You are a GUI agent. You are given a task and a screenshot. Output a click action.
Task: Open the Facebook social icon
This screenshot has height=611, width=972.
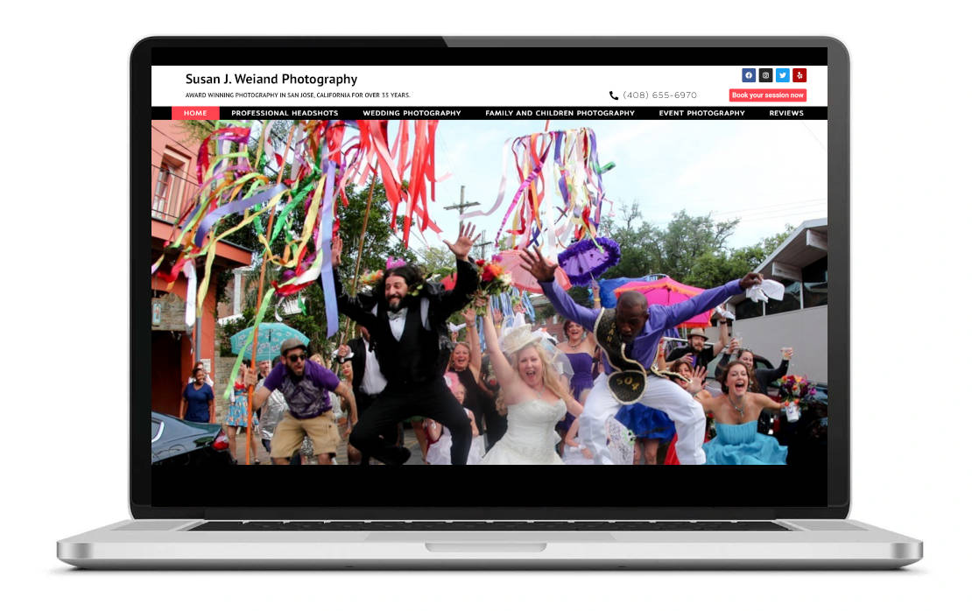tap(749, 75)
